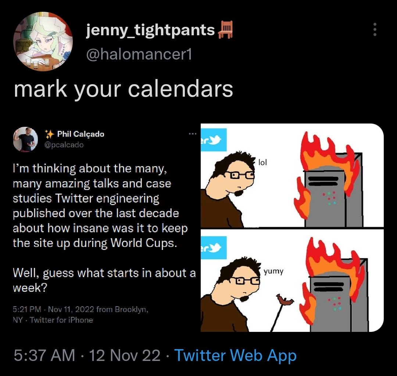The height and width of the screenshot is (376, 397).
Task: Click the "mark your calendars" tweet text
Action: tap(124, 89)
